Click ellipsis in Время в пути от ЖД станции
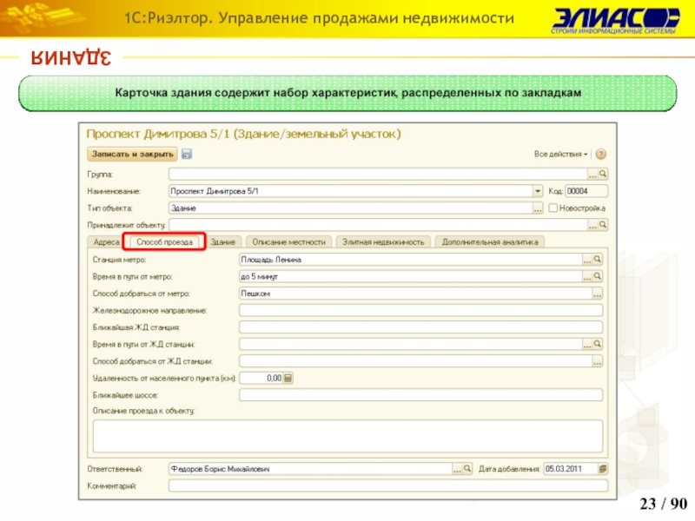This screenshot has height=521, width=695. (587, 344)
